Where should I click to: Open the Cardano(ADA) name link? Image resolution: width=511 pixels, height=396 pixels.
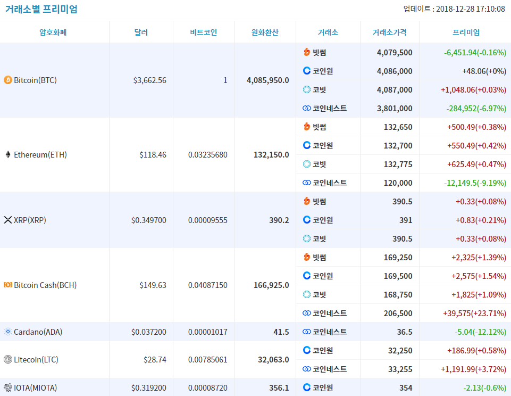pos(38,332)
